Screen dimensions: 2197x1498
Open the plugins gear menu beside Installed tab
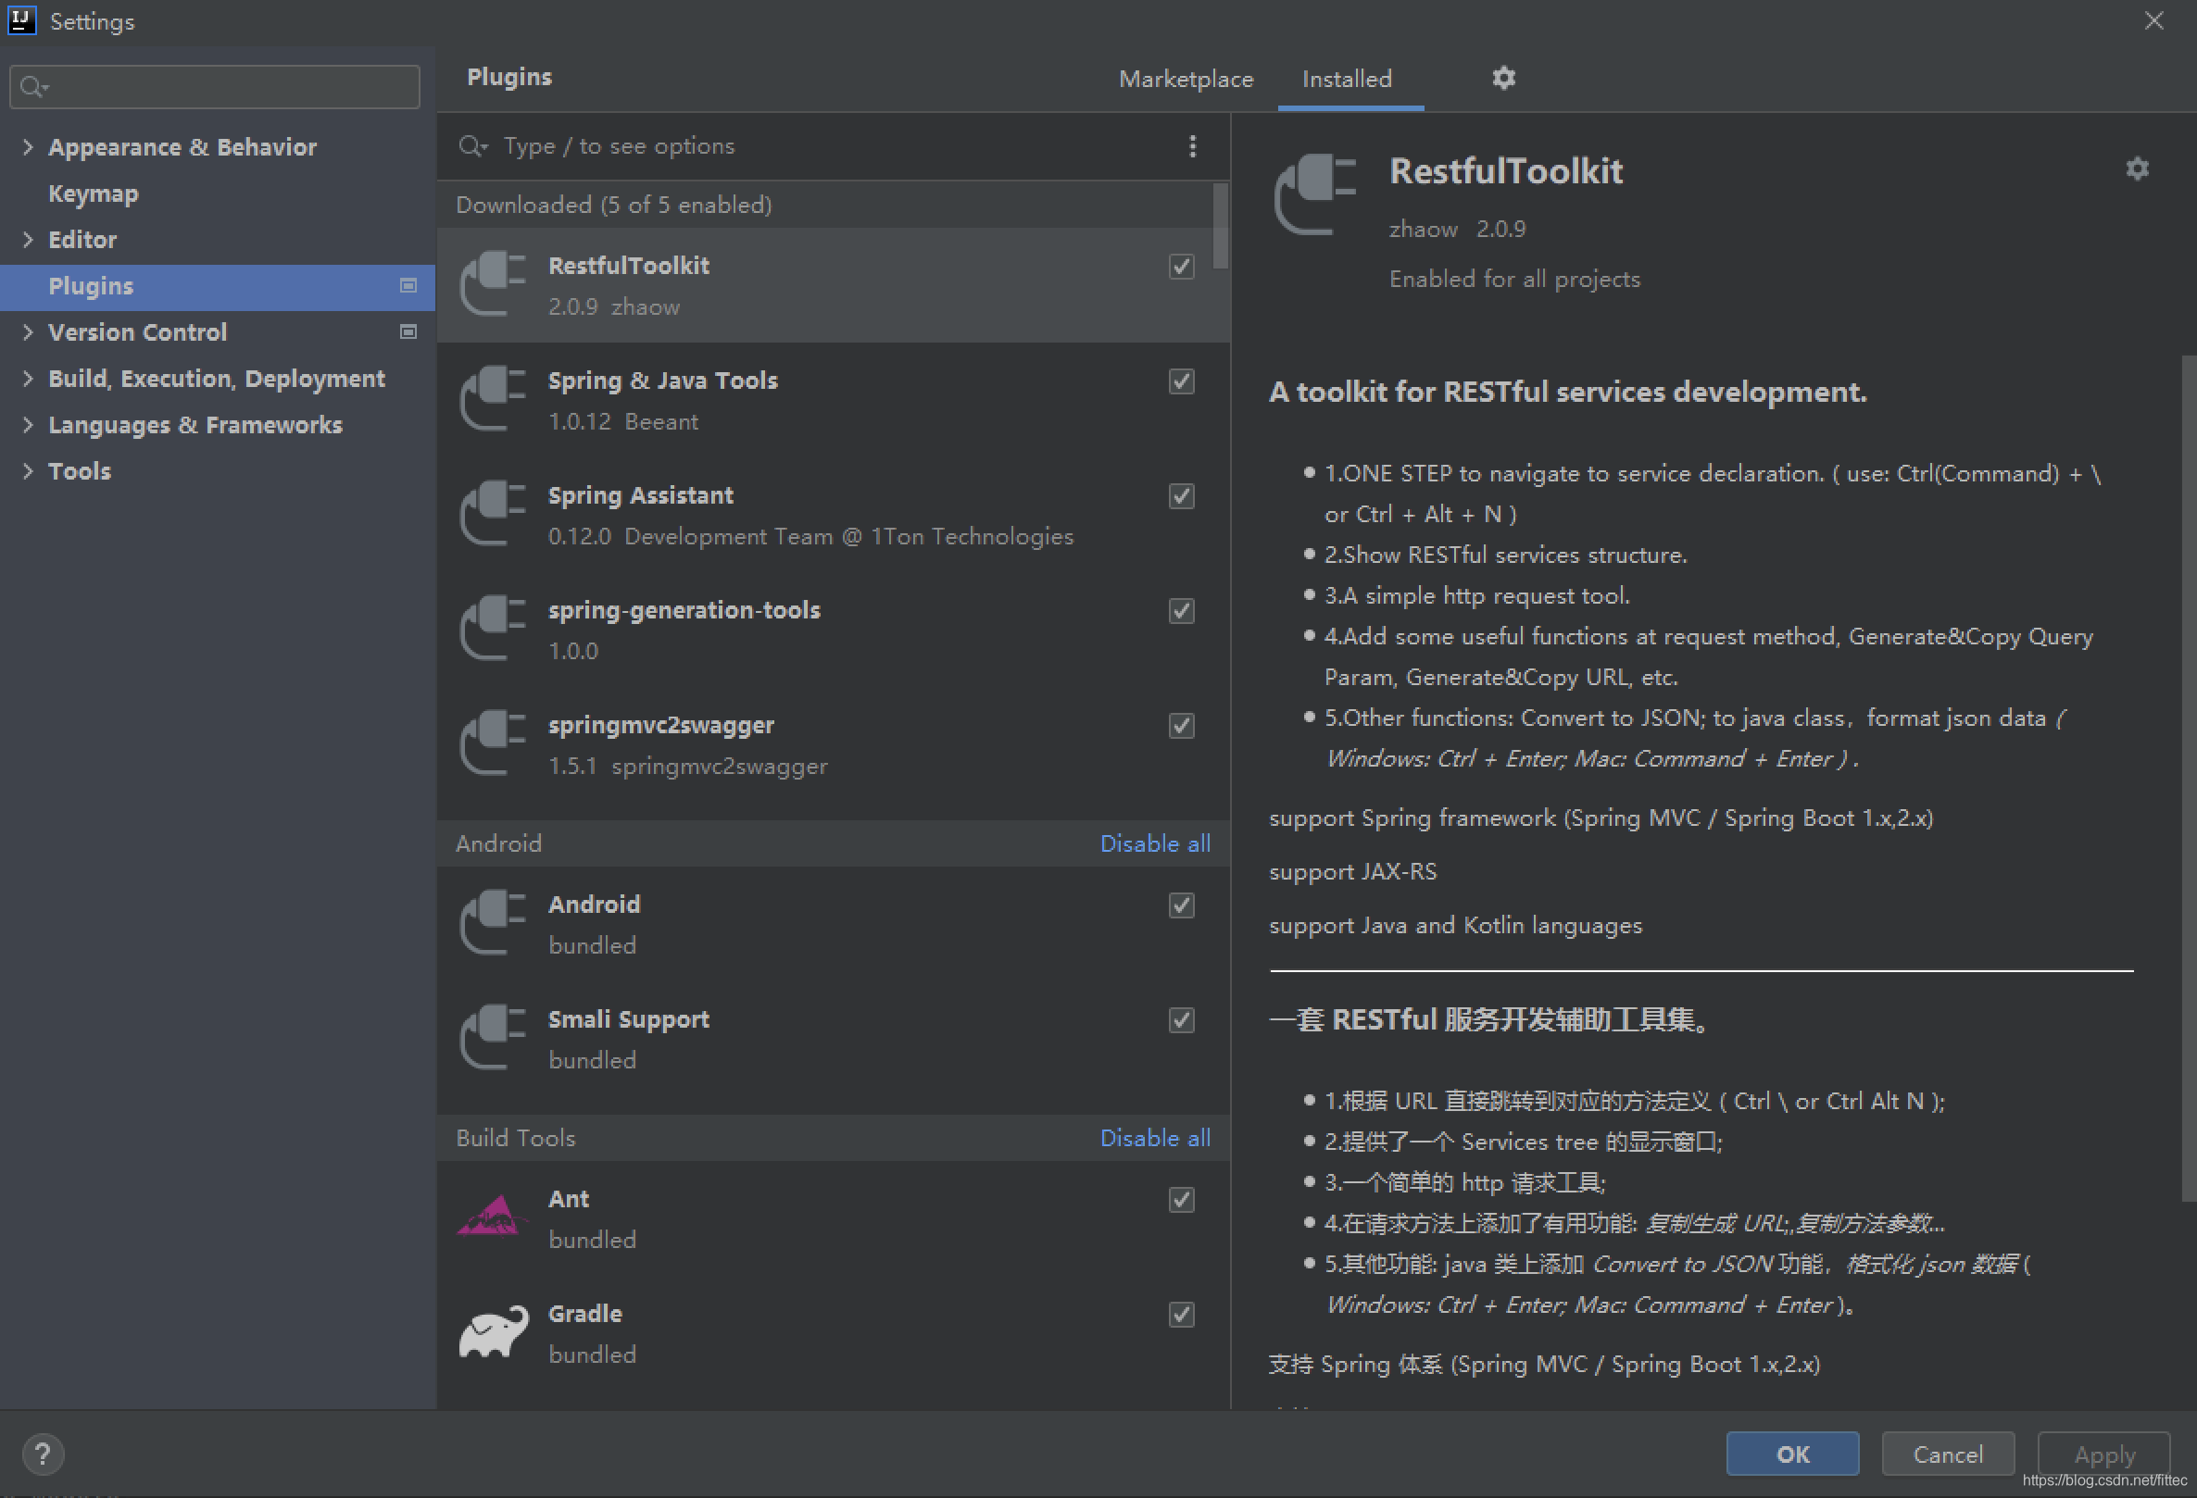click(x=1503, y=78)
